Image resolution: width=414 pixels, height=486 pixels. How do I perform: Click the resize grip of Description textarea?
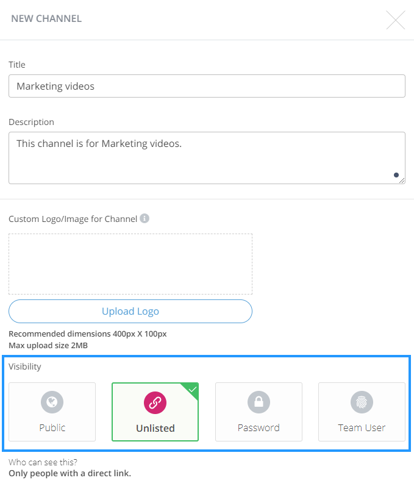coord(402,180)
